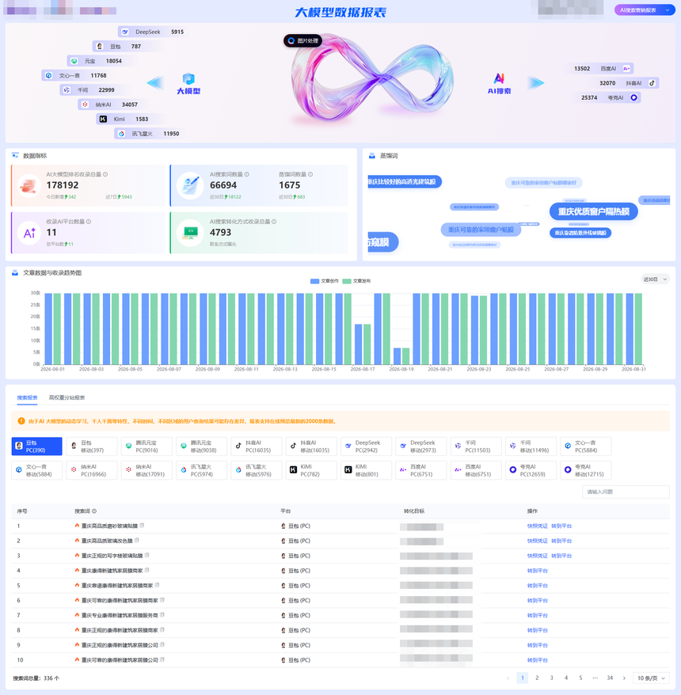Image resolution: width=681 pixels, height=695 pixels.
Task: Click the 大模型 cube icon
Action: pyautogui.click(x=189, y=79)
